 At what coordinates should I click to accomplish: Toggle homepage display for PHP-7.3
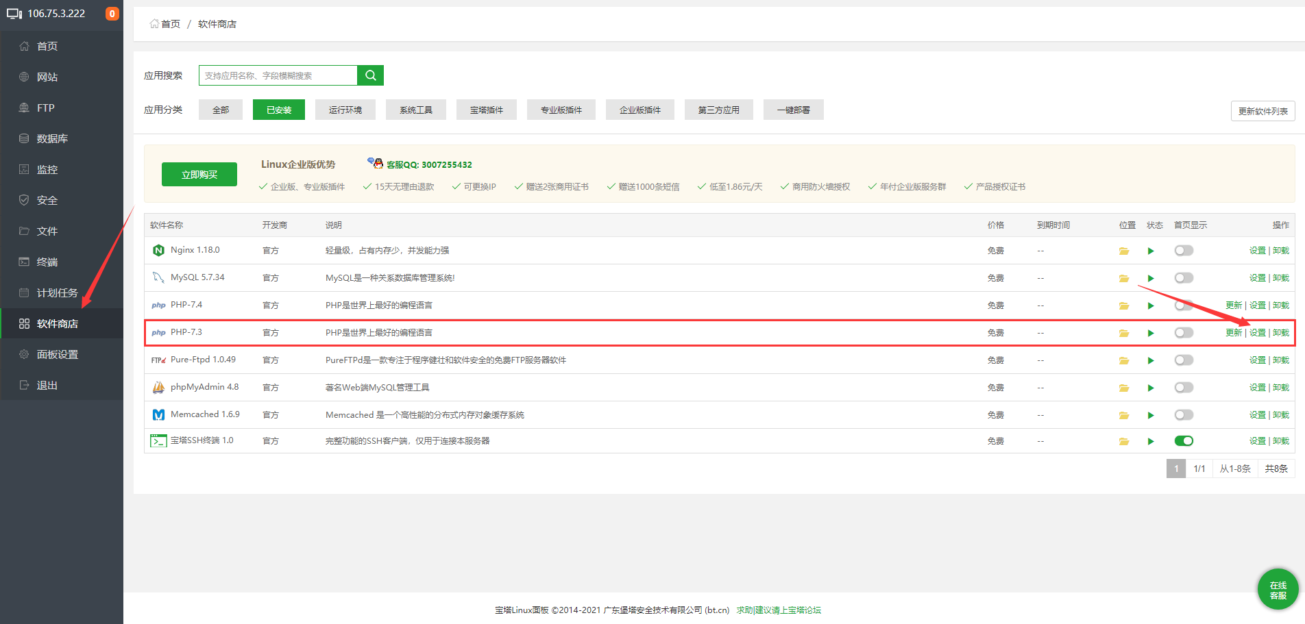pyautogui.click(x=1184, y=333)
